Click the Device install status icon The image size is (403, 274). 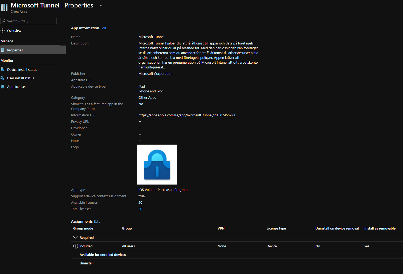(3, 69)
